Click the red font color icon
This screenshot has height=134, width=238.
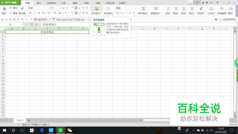60,13
